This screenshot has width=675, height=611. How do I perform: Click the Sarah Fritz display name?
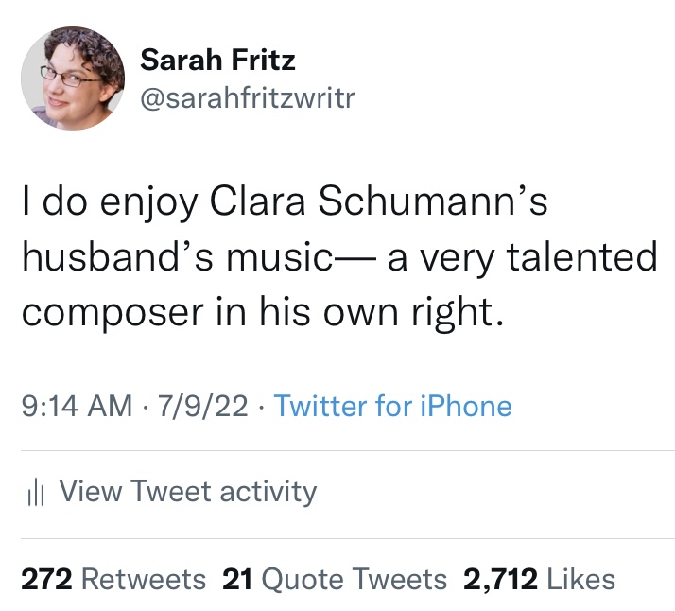[x=218, y=61]
